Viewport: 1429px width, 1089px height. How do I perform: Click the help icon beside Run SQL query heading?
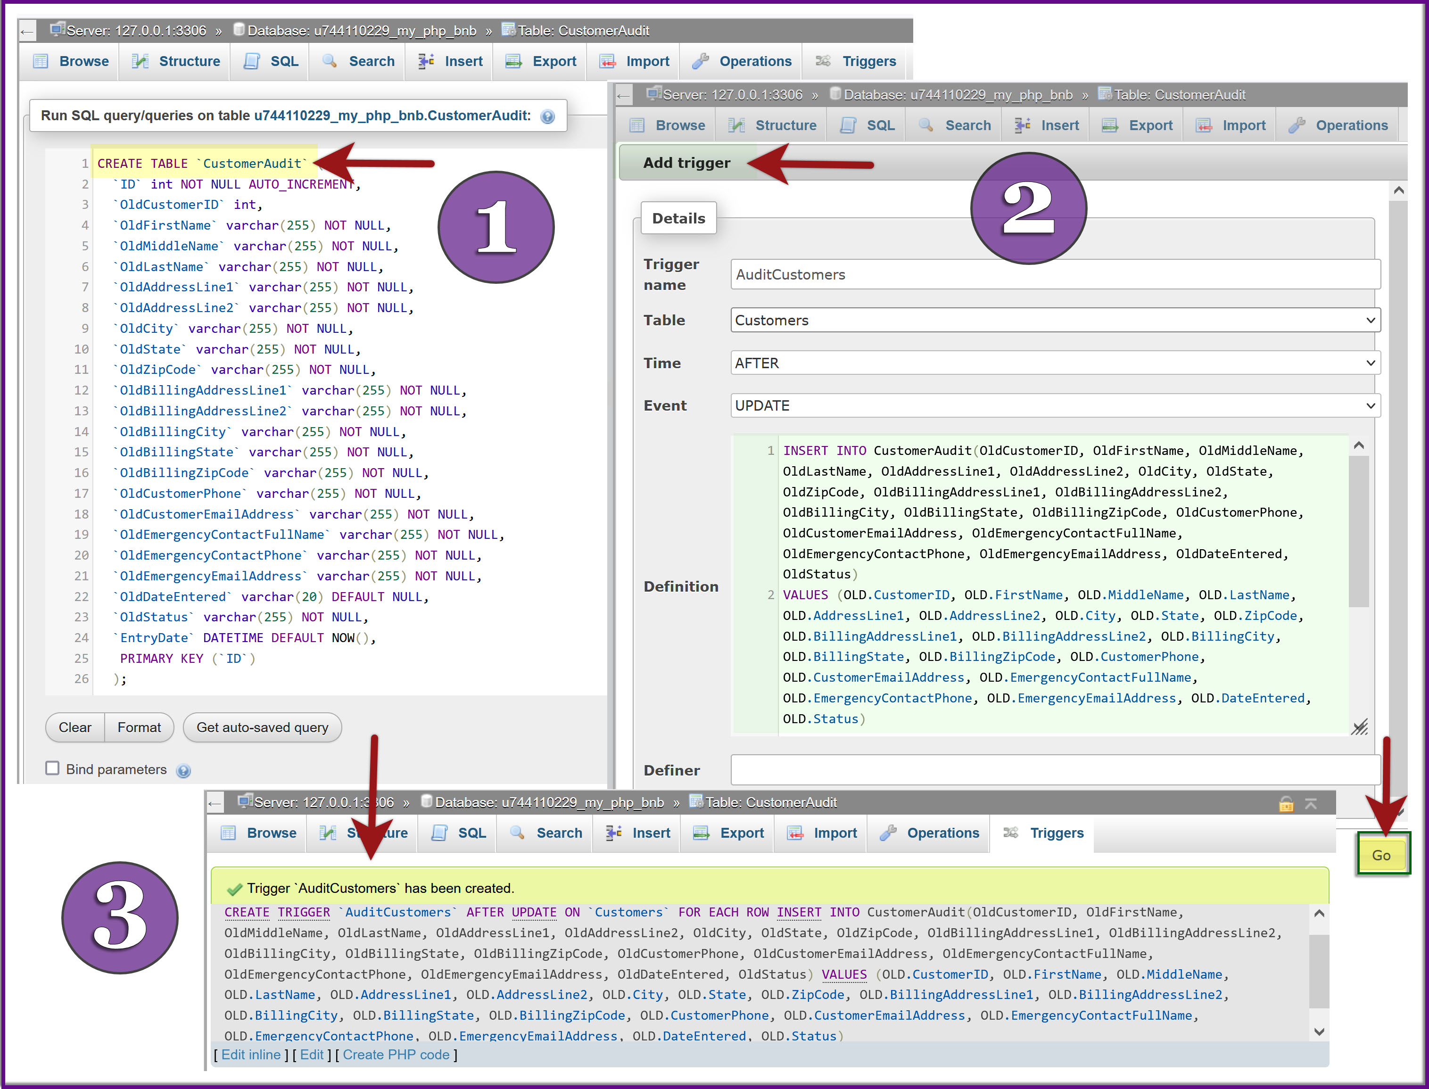[548, 117]
